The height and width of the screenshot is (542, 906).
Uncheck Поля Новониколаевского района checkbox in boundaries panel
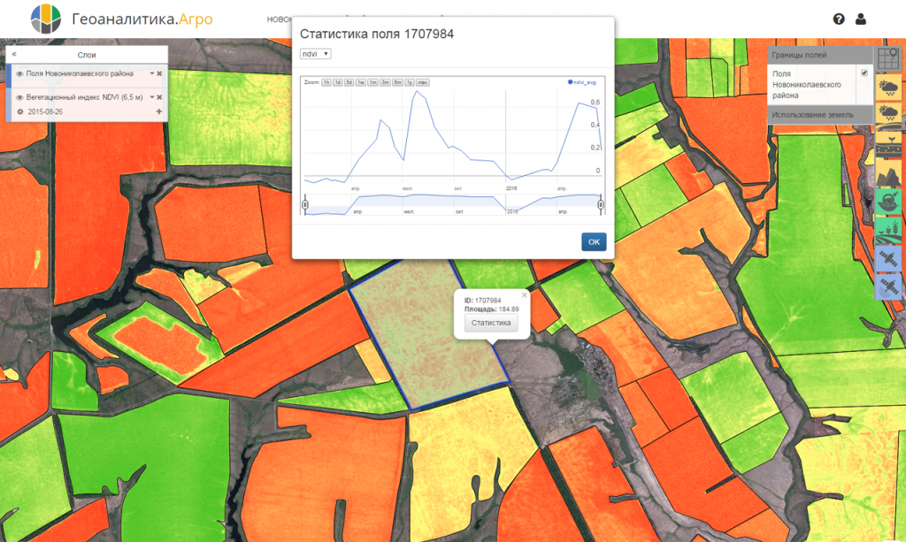click(x=864, y=73)
